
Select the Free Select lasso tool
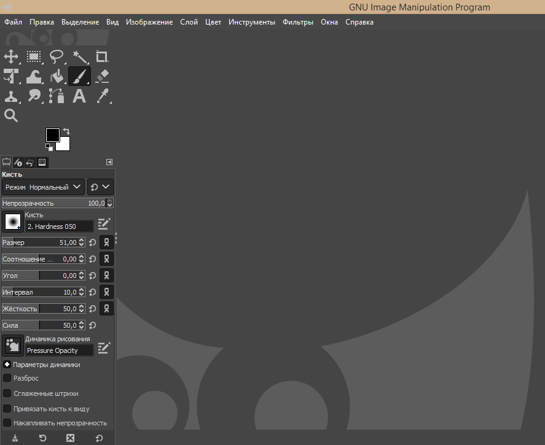tap(57, 56)
